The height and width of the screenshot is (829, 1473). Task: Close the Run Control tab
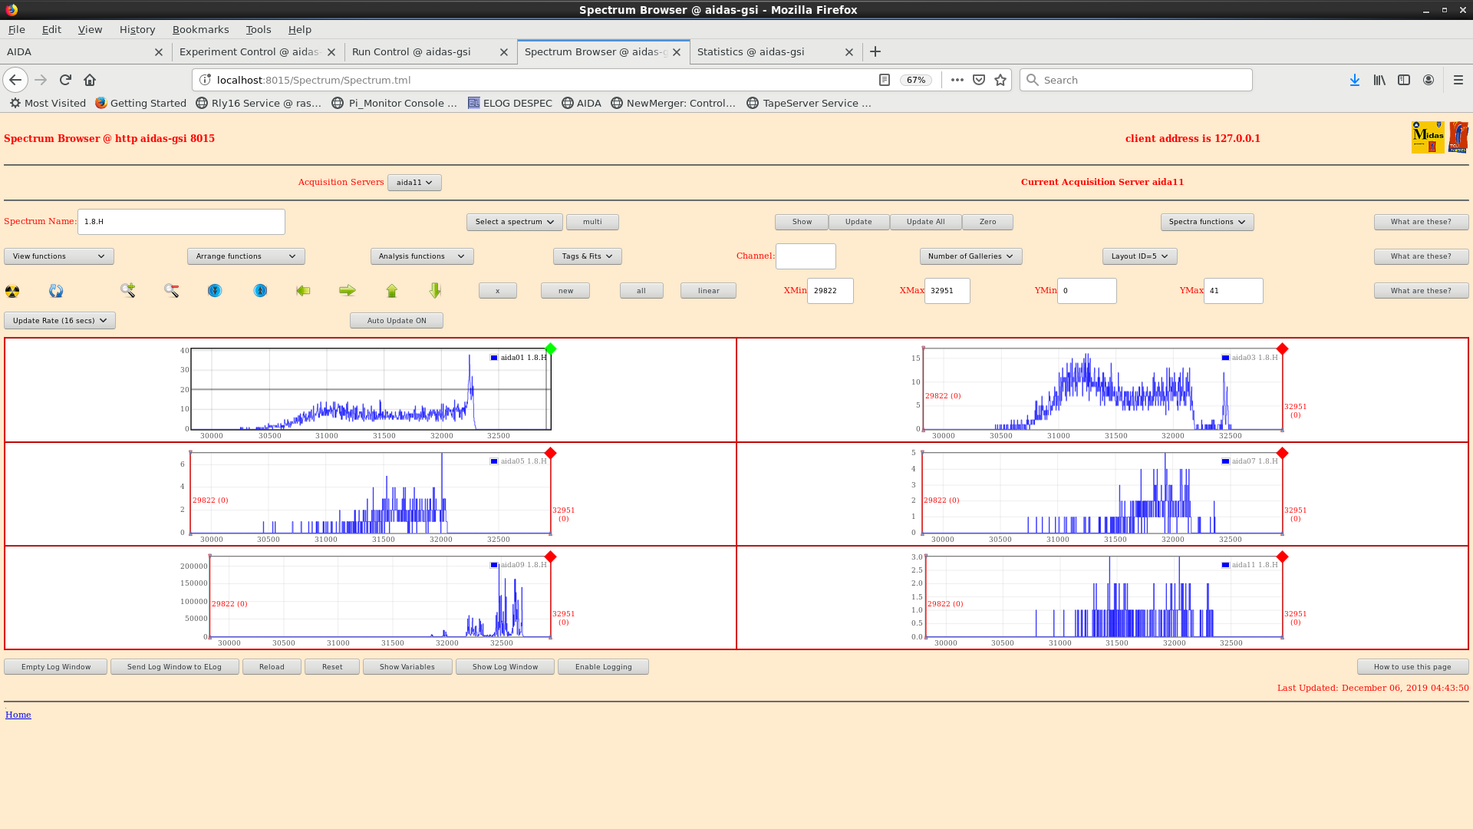(x=504, y=52)
